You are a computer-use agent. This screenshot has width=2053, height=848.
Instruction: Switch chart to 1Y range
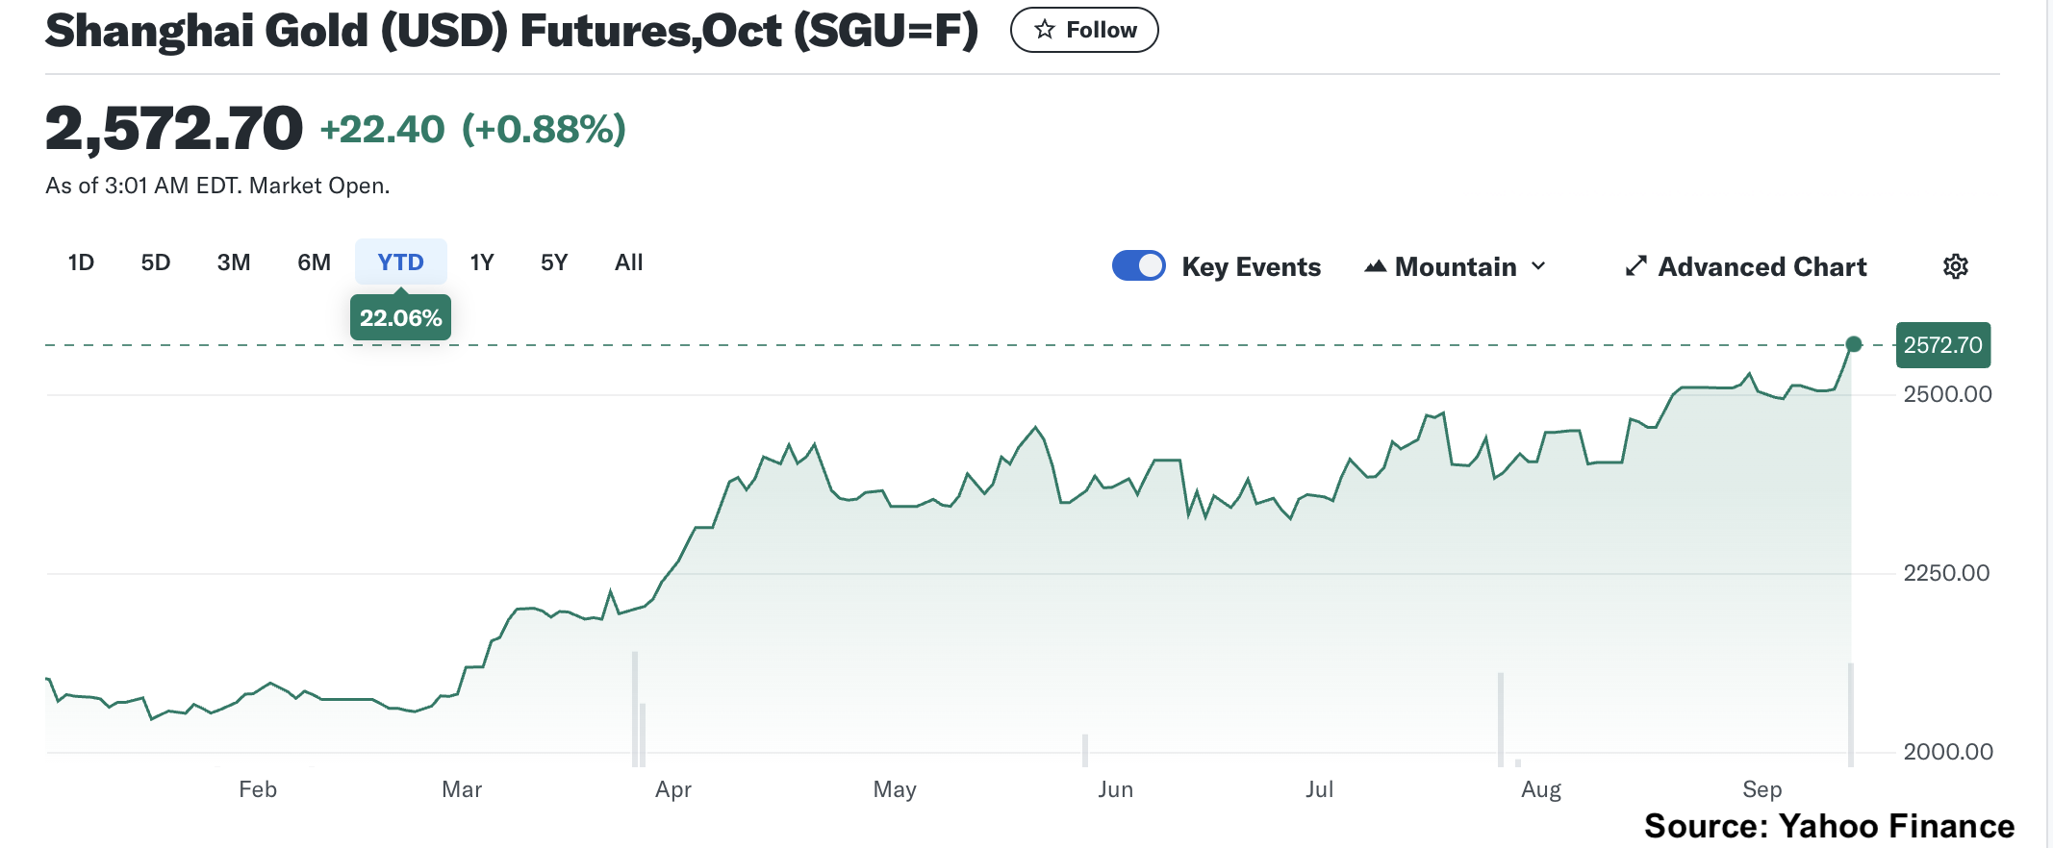[481, 262]
